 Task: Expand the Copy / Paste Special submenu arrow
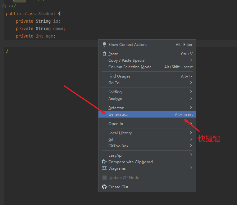click(x=191, y=60)
